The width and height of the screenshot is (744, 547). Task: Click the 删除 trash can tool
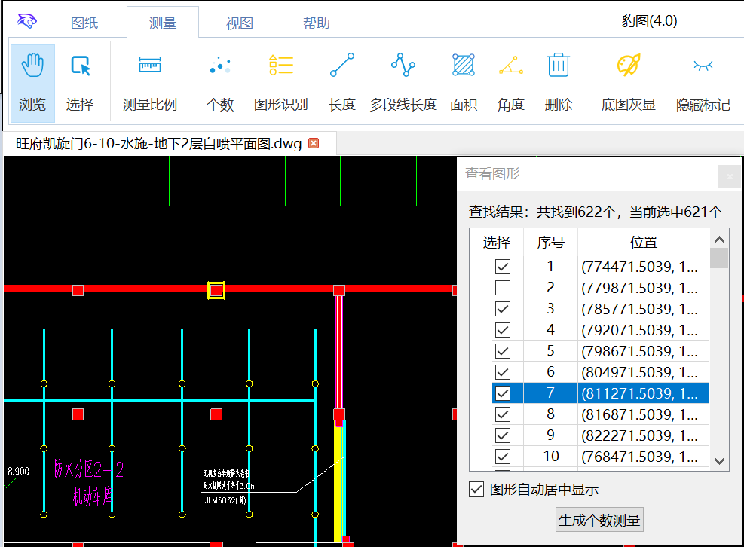coord(558,84)
